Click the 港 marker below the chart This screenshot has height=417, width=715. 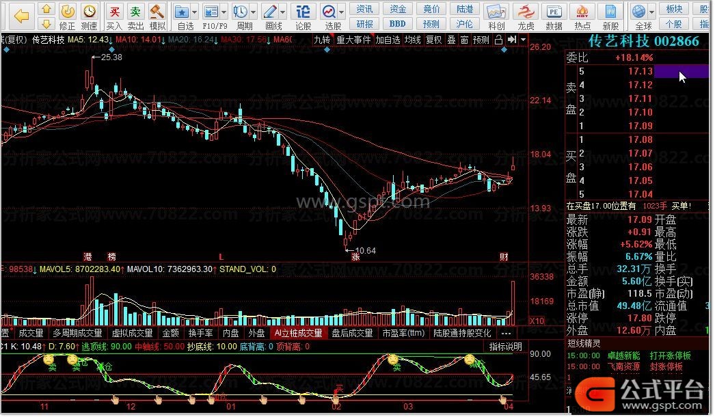click(x=87, y=257)
